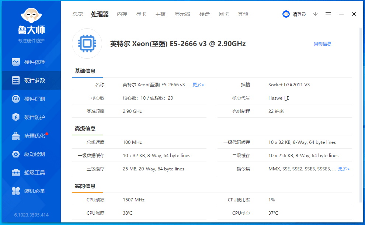Viewport: 365px width, 225px height.
Task: Open 装机必备 apps section
Action: (31, 191)
